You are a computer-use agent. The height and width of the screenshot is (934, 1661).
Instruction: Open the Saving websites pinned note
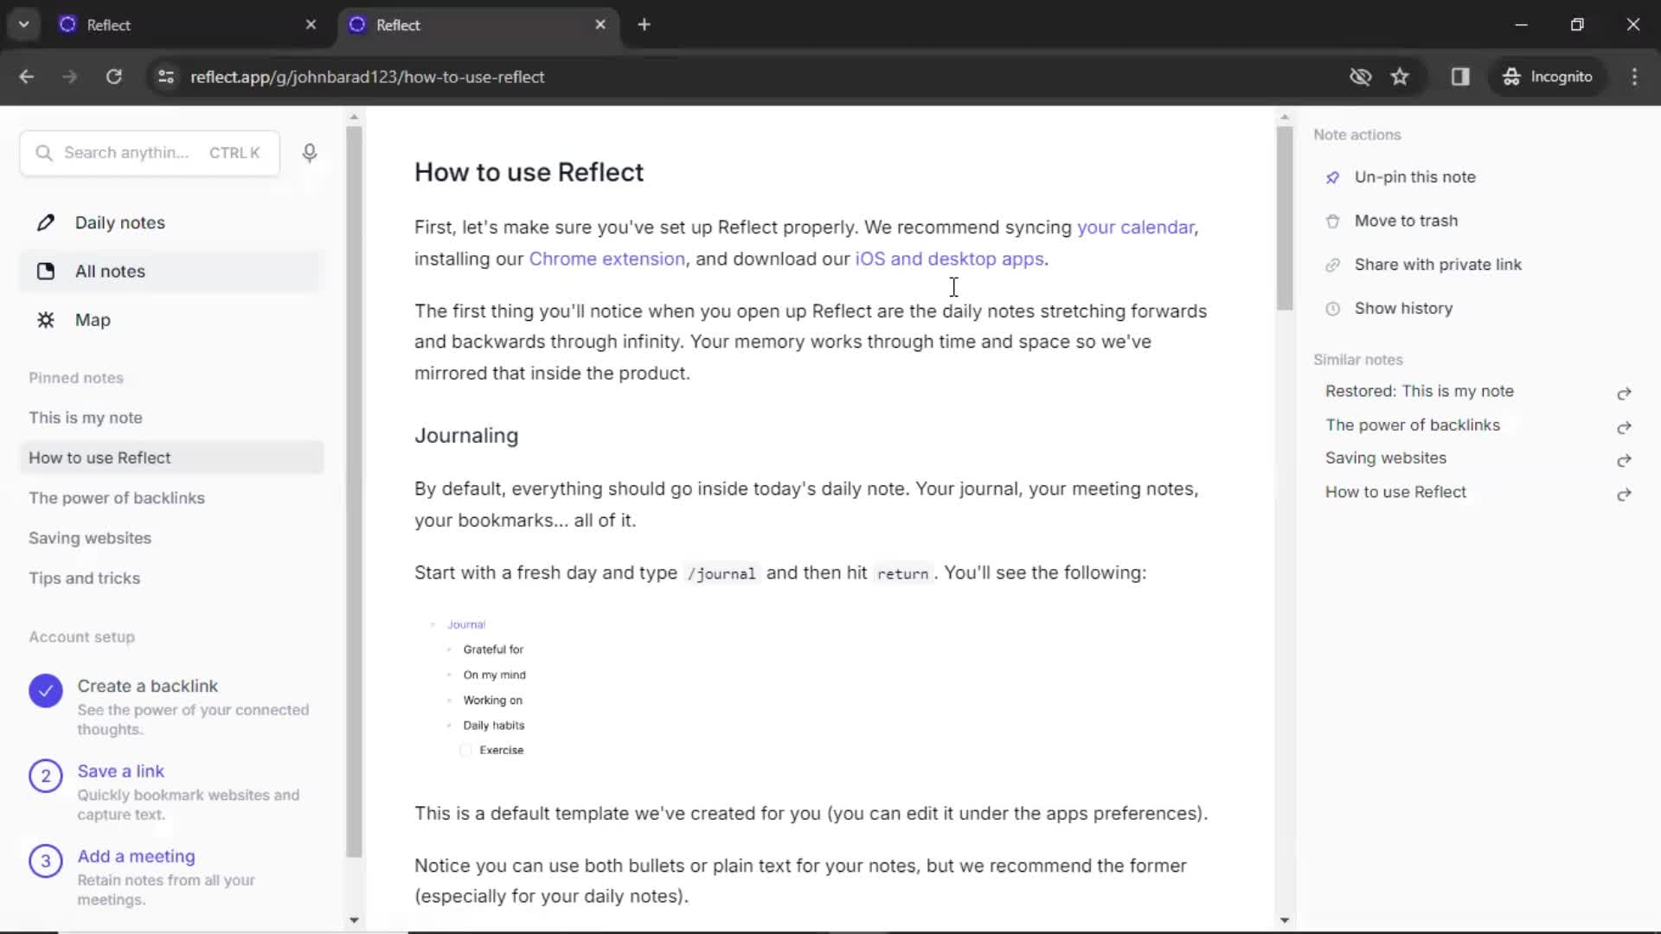pos(89,537)
